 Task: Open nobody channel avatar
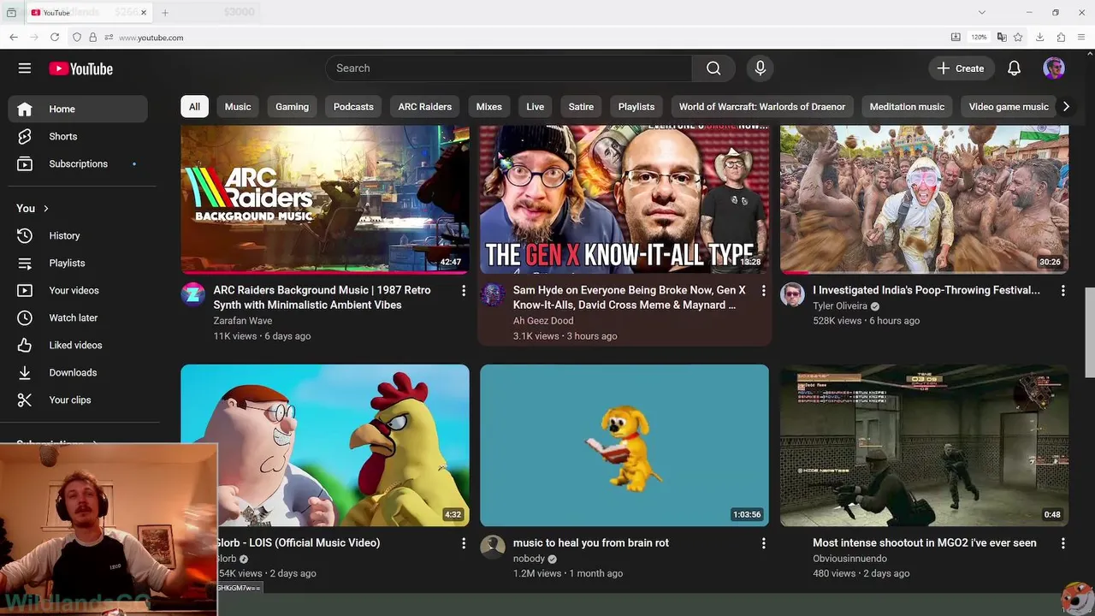click(493, 547)
